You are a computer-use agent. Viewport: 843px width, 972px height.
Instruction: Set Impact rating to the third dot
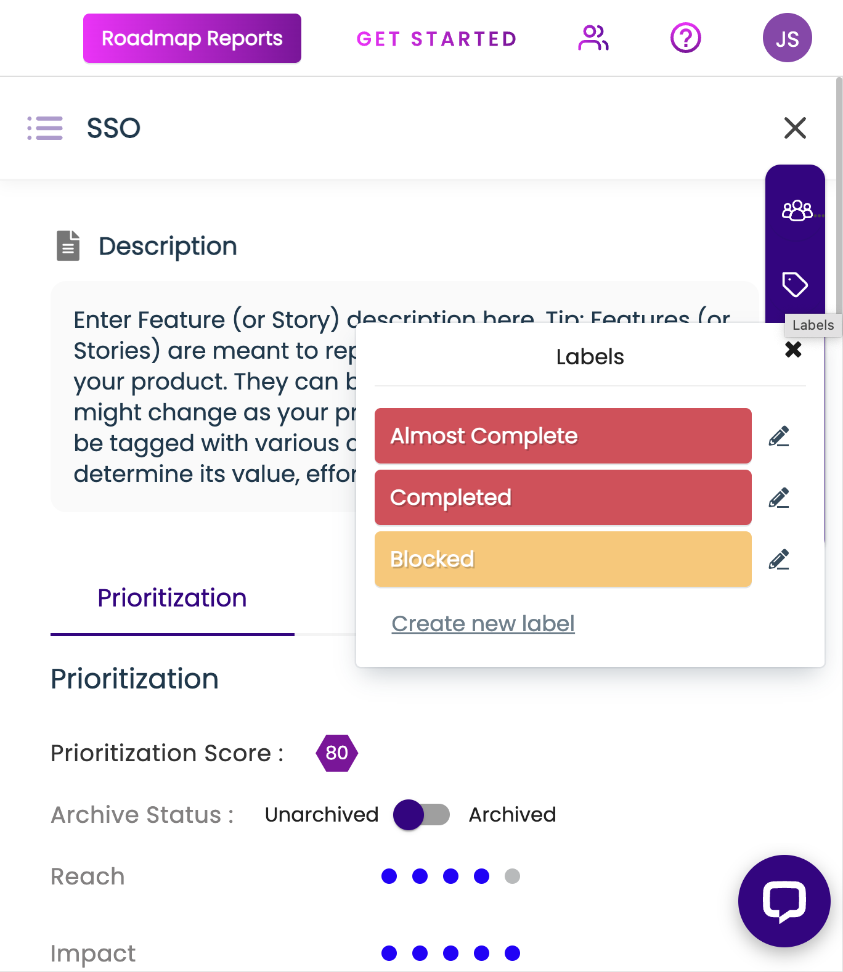coord(450,954)
